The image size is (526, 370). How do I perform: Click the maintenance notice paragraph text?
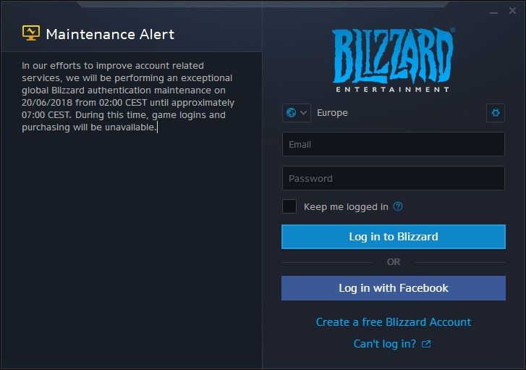click(128, 96)
